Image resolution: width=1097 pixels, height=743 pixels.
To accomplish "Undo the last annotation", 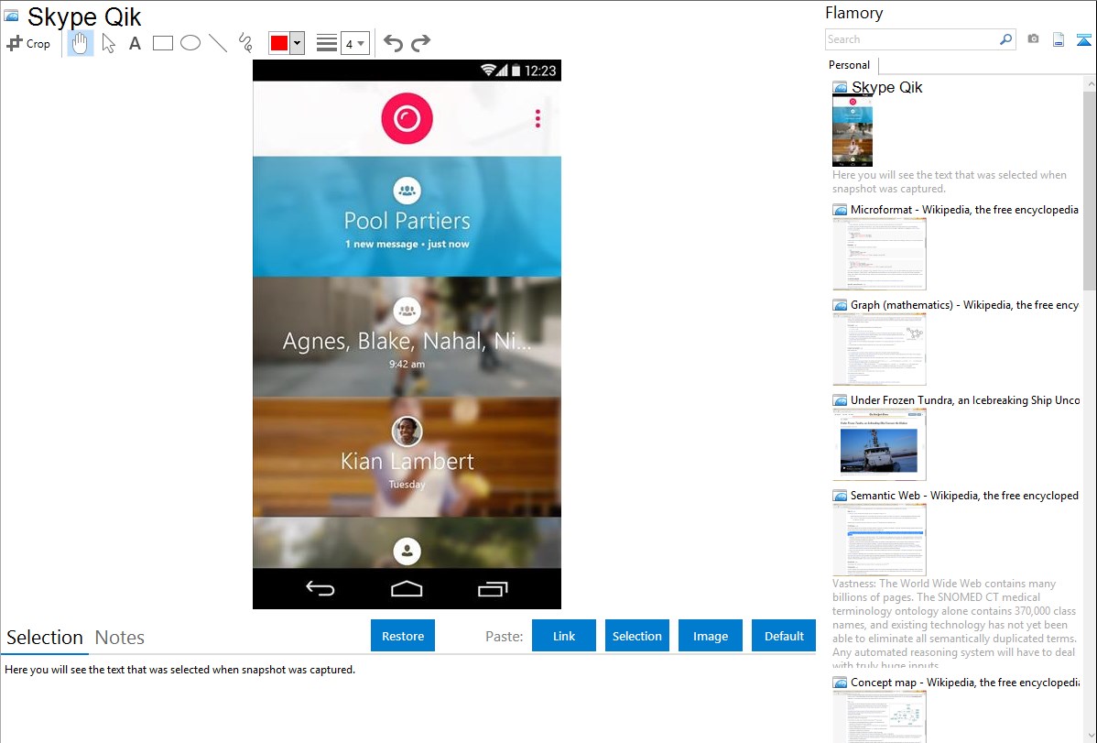I will (x=393, y=43).
